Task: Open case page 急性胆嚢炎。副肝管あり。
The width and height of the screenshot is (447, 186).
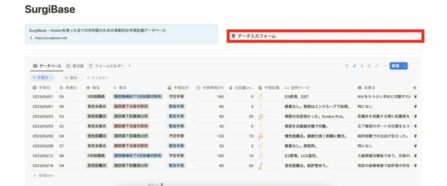Action: coord(306,165)
